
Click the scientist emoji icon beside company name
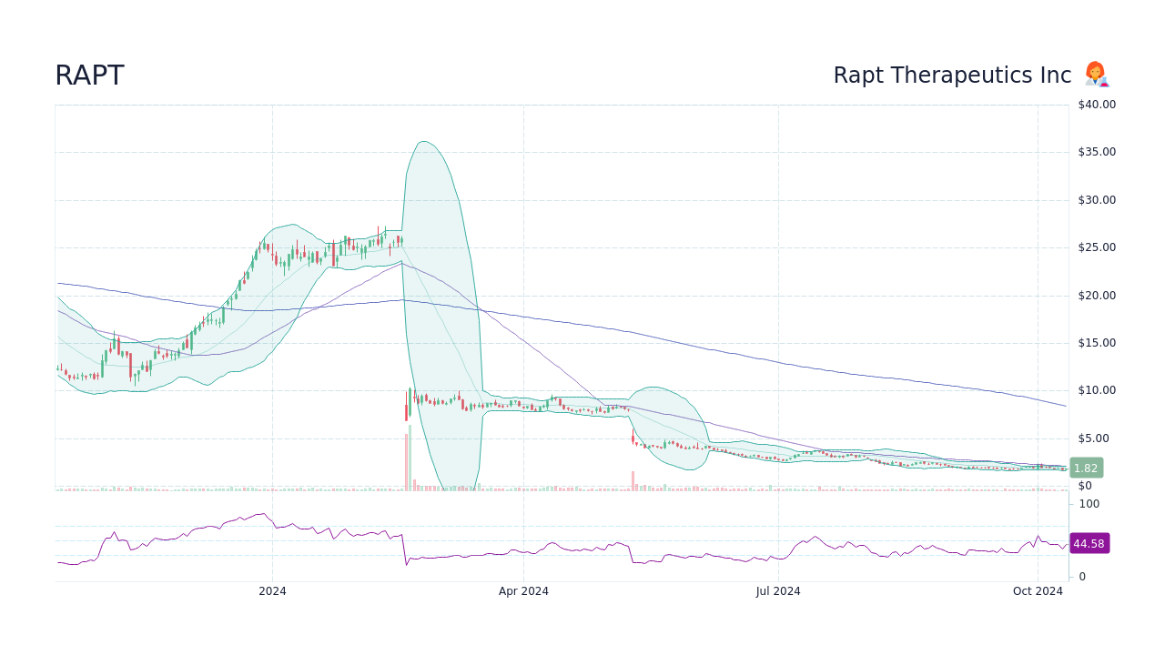[1096, 75]
